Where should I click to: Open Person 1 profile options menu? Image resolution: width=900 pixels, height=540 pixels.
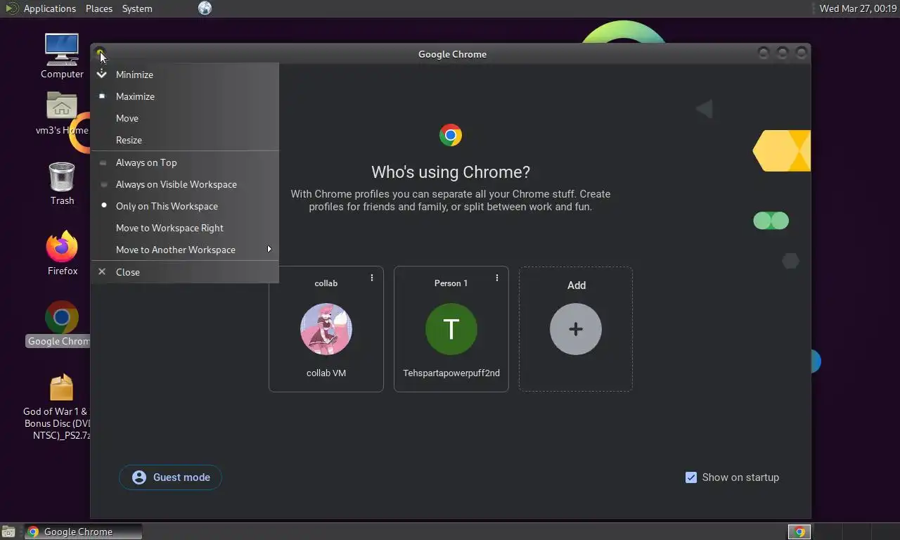497,278
